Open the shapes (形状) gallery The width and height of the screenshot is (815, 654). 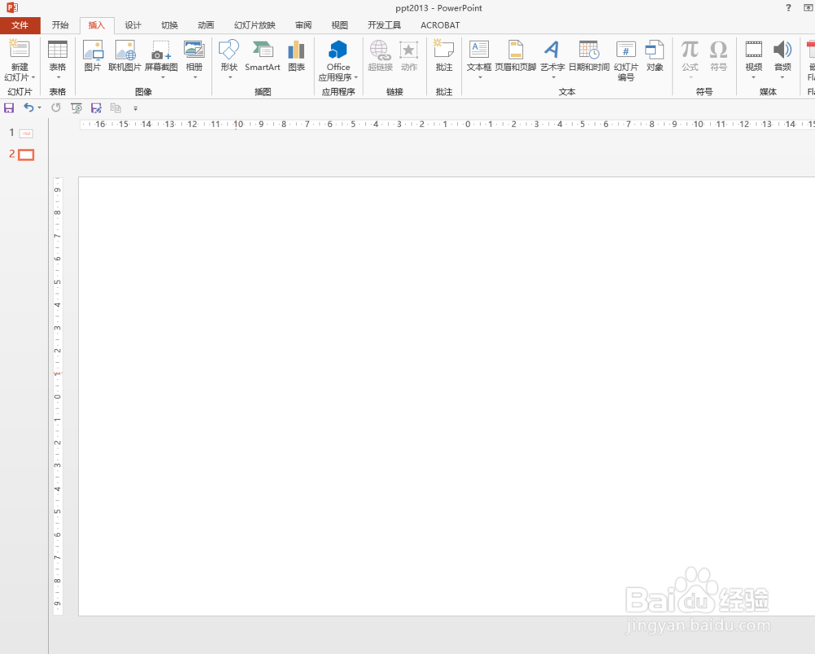click(x=229, y=50)
